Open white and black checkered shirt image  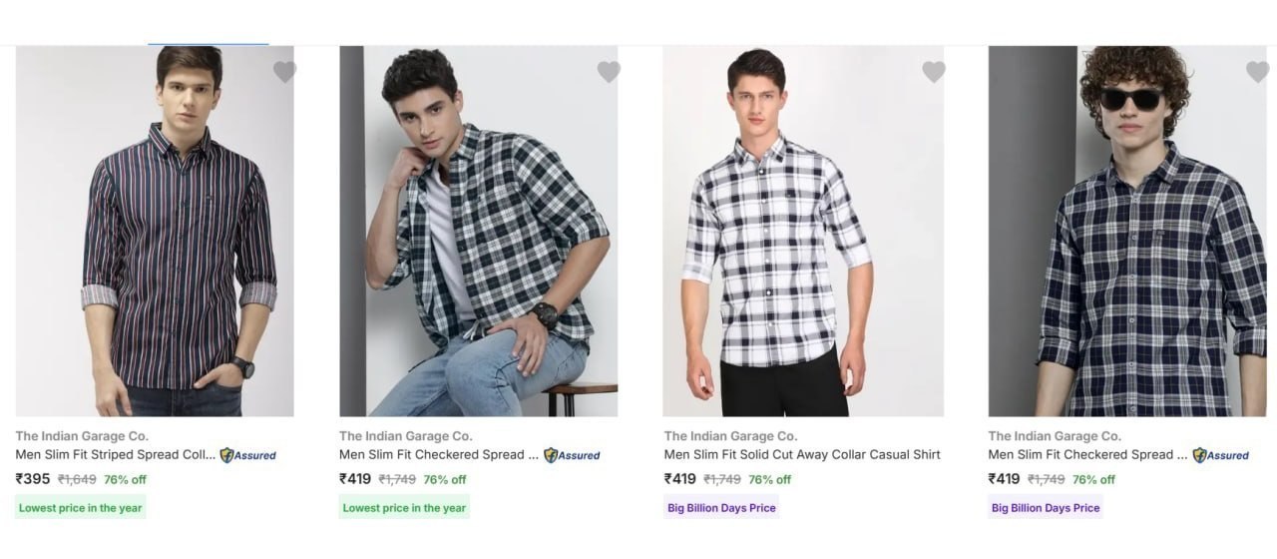pyautogui.click(x=803, y=231)
